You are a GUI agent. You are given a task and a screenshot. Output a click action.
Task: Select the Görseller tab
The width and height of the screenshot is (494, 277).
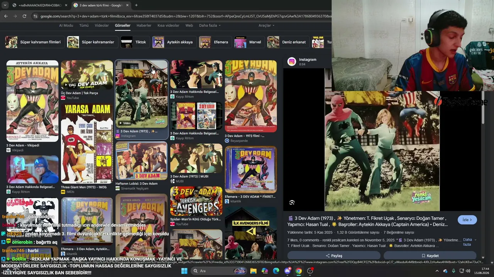click(123, 25)
